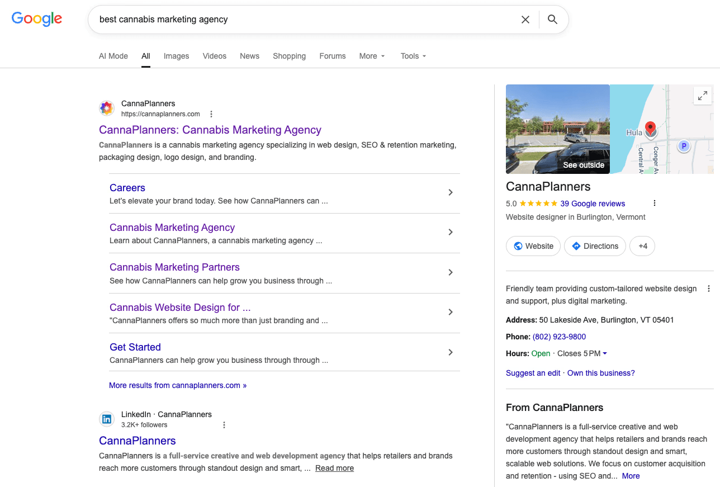Open three-dot menu next to Google reviews
720x487 pixels.
(x=655, y=204)
